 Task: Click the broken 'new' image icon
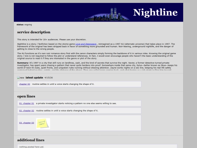(21, 77)
